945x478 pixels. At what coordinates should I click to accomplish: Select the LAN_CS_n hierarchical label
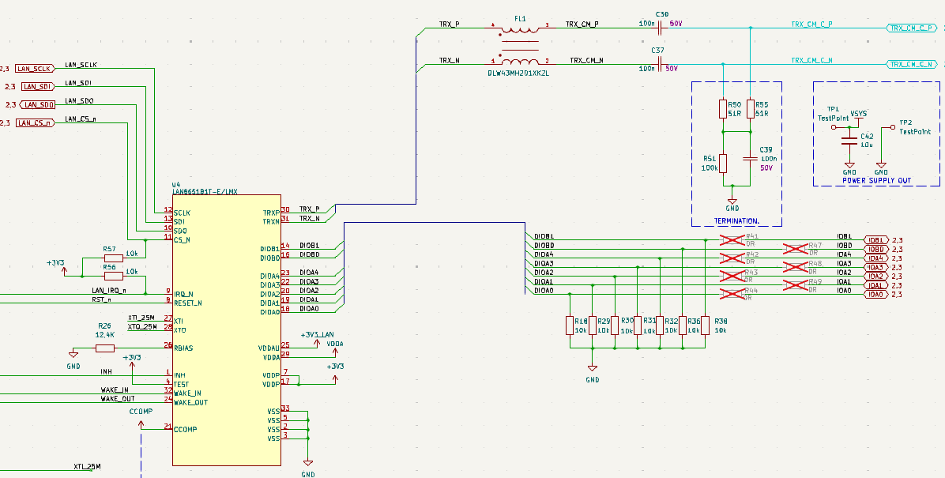tap(36, 122)
